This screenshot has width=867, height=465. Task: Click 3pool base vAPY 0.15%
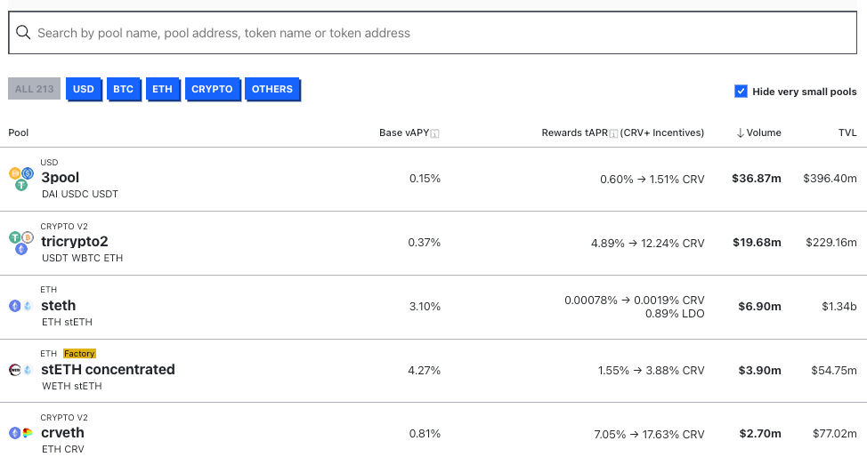coord(425,179)
